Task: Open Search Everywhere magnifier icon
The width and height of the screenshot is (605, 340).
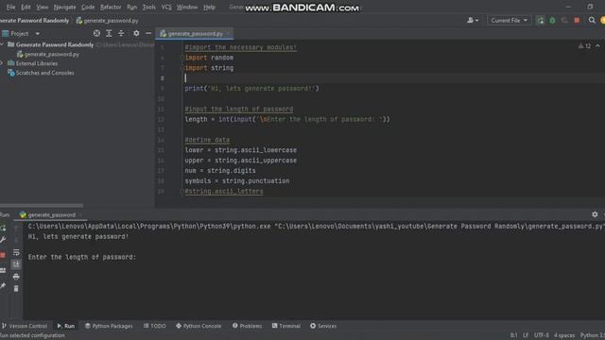Action: tap(592, 21)
